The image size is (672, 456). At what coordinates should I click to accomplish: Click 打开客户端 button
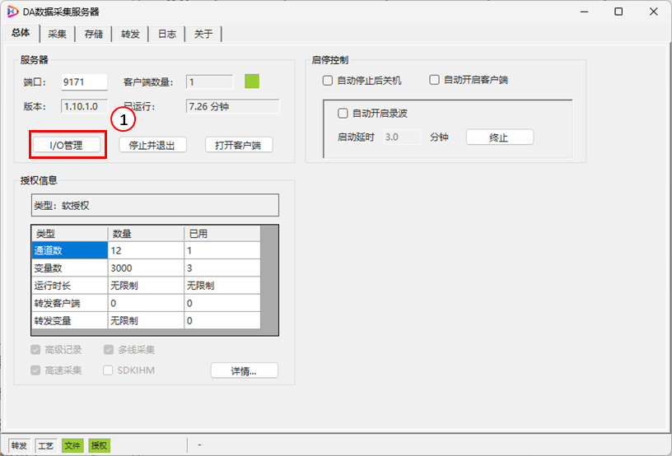pyautogui.click(x=238, y=145)
